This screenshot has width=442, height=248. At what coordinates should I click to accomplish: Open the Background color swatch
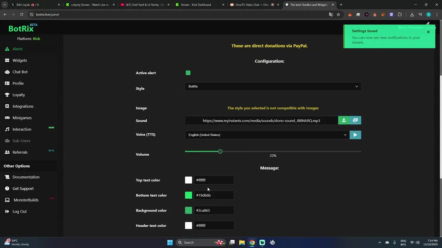tap(189, 210)
